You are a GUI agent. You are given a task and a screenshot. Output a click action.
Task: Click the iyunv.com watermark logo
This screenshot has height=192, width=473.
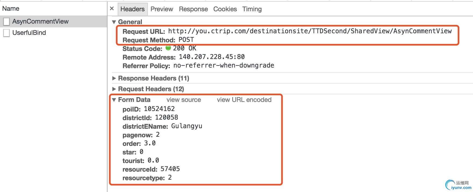tap(458, 185)
